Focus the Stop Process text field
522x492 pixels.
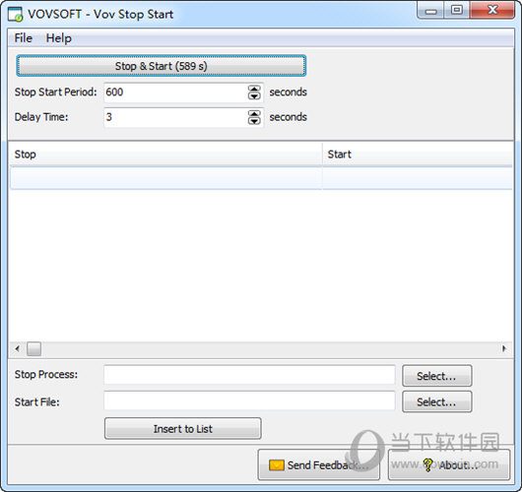point(249,375)
